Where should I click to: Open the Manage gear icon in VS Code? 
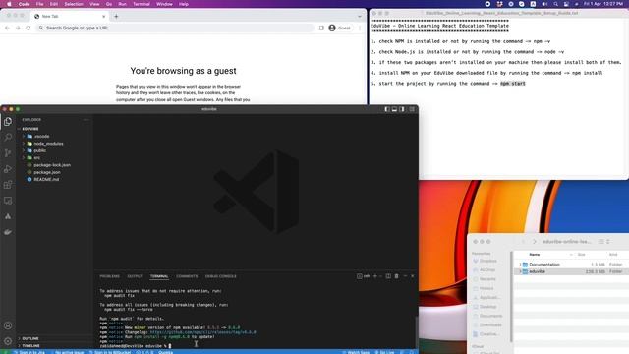8,341
